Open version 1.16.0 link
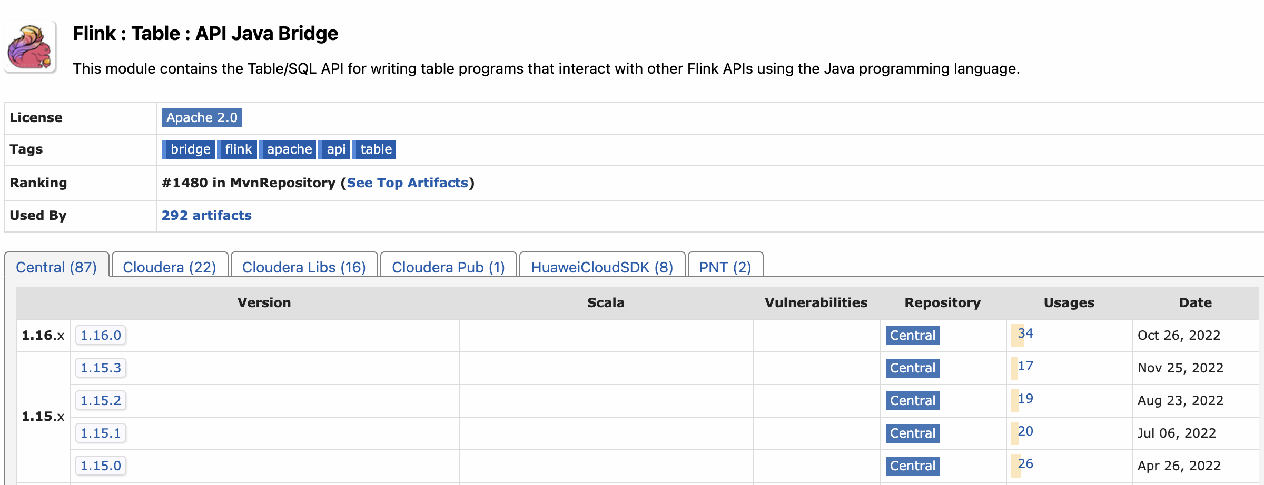The image size is (1264, 485). pyautogui.click(x=101, y=335)
